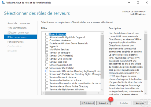Check Serveur de télécopie checkbox
This screenshot has height=107, width=151.
click(x=47, y=52)
